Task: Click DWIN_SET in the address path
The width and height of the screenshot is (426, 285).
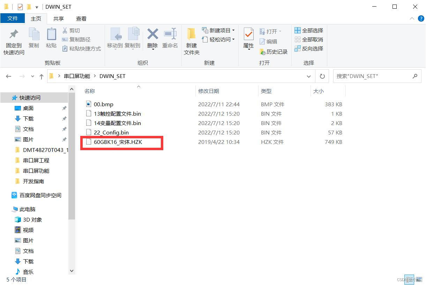Action: coord(112,76)
